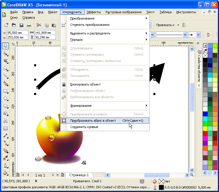Click the horizontal scrollbar thumb

(x=157, y=175)
